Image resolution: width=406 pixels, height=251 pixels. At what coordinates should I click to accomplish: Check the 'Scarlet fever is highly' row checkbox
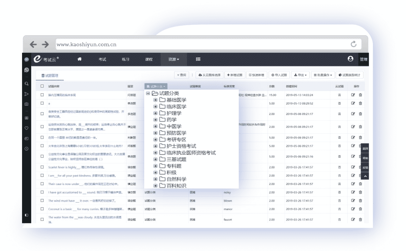(42, 167)
